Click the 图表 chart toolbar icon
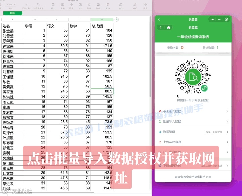 (x=71, y=5)
